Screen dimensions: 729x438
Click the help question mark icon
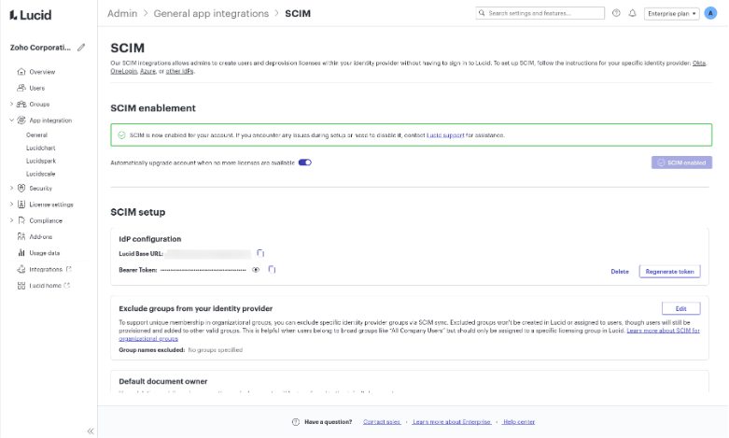click(616, 13)
